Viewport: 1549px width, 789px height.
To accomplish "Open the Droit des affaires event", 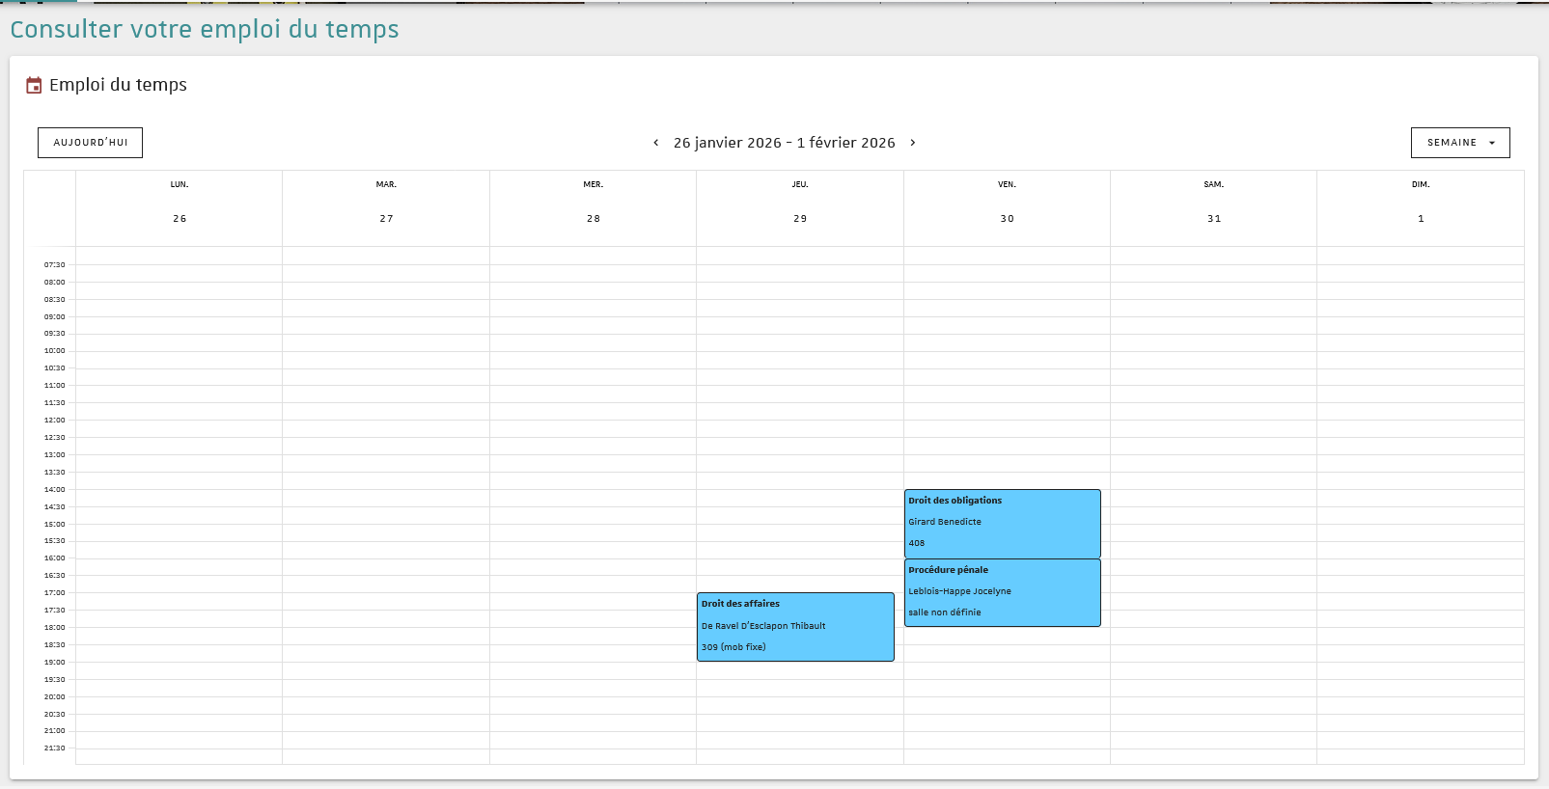I will [x=795, y=626].
